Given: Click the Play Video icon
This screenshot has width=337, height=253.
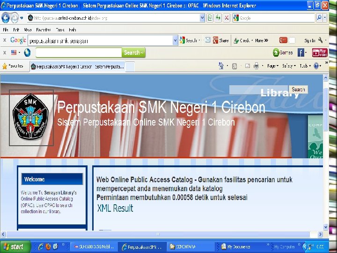Looking at the screenshot, I should coord(320,52).
